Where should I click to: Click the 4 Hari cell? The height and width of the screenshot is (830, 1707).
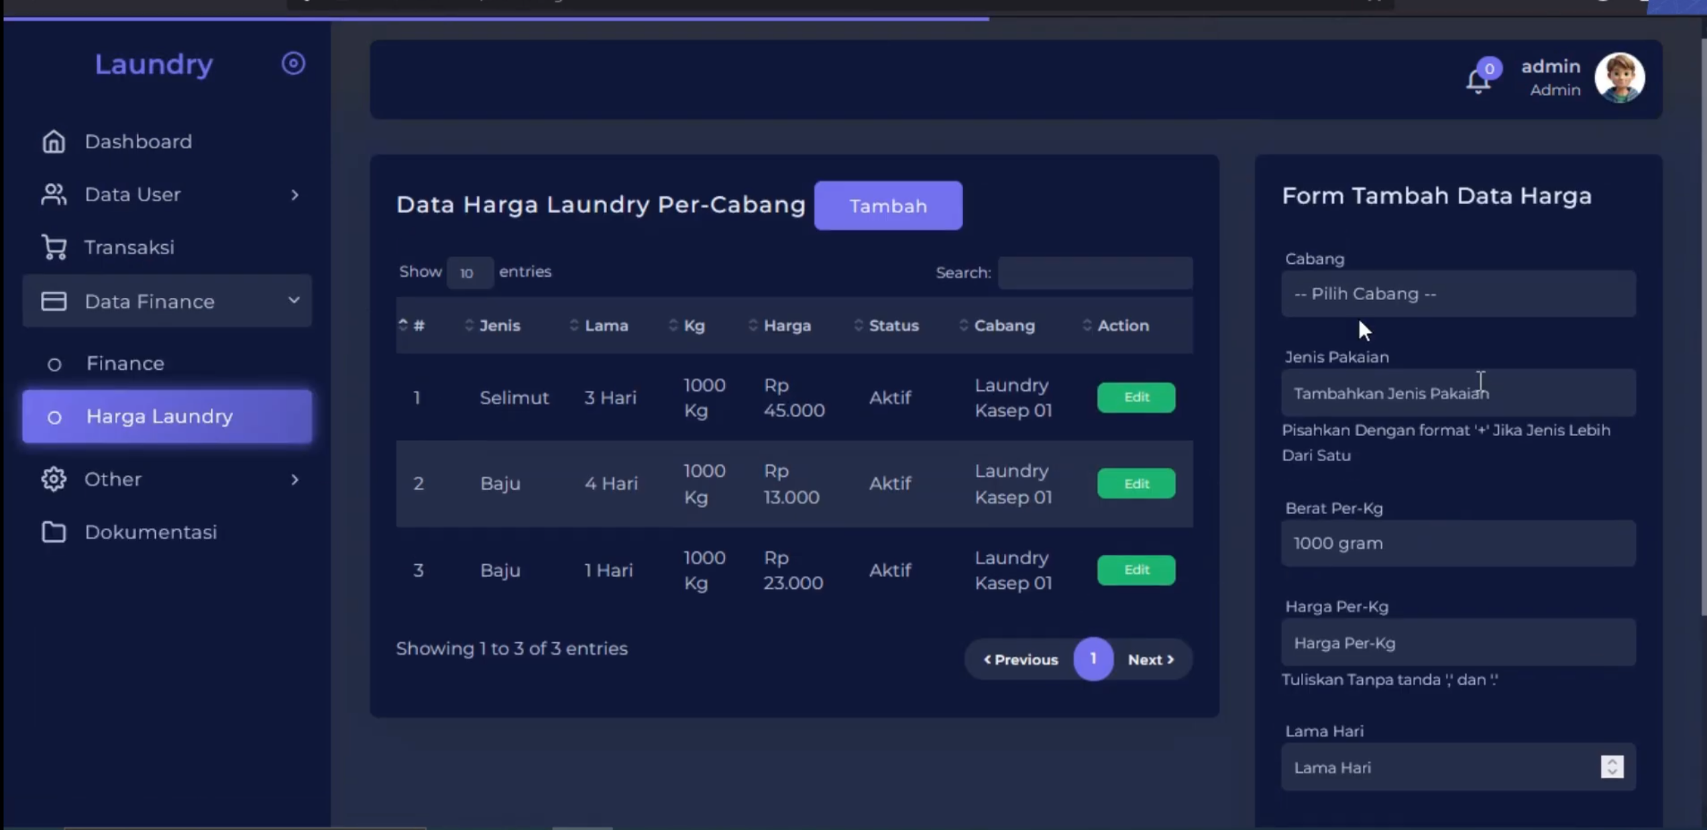click(x=611, y=484)
